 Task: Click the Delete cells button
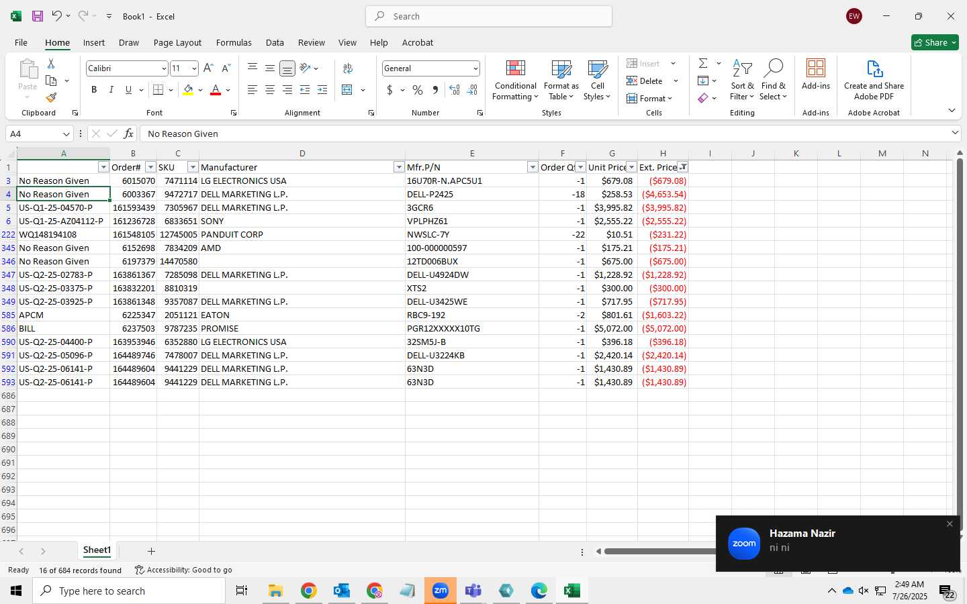point(645,81)
